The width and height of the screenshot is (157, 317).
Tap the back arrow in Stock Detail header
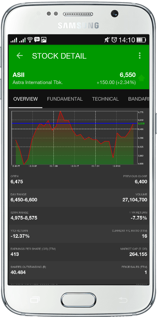[19, 55]
